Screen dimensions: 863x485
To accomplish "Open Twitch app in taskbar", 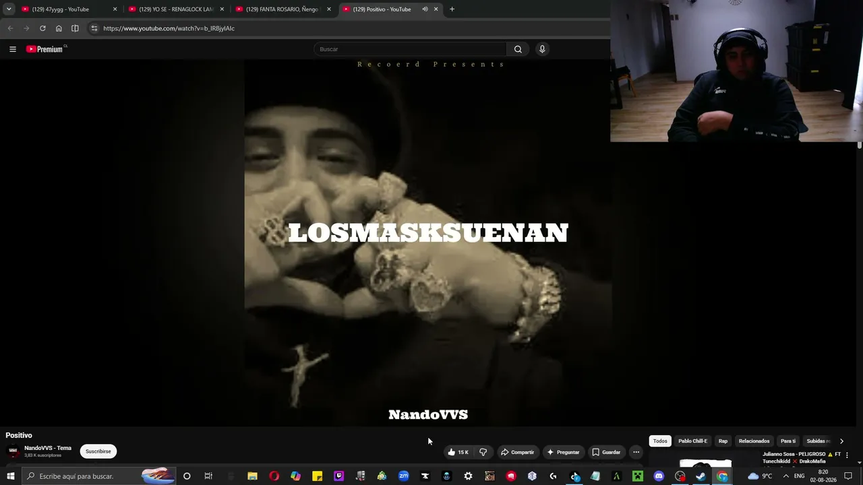I will [339, 476].
